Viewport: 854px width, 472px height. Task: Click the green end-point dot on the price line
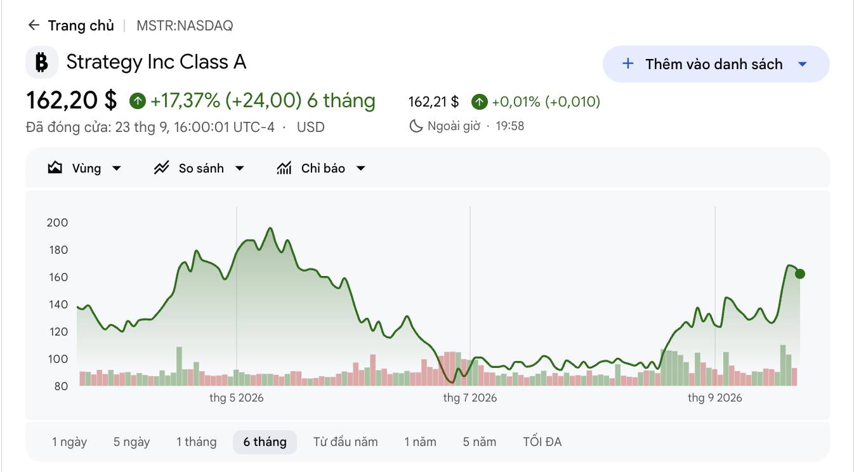[x=799, y=274]
